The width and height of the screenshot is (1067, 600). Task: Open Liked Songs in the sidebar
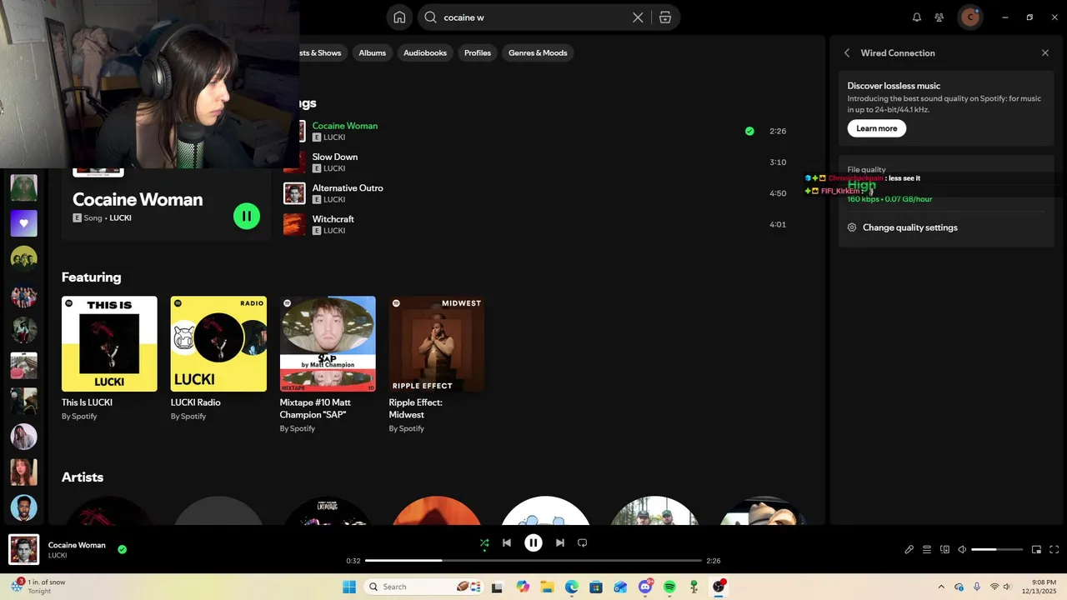tap(23, 223)
